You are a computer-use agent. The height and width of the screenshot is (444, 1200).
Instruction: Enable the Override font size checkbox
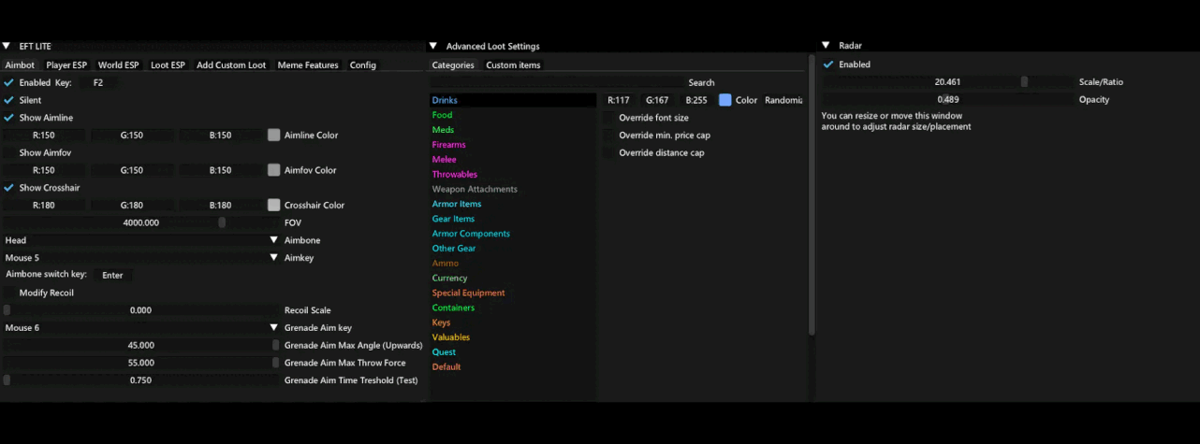[x=609, y=118]
